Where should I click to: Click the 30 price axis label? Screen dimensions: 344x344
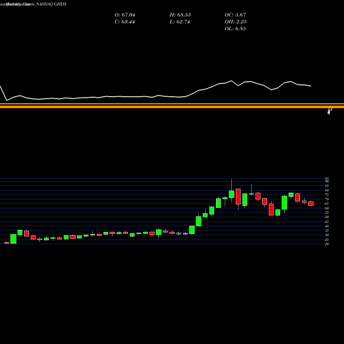(327, 235)
